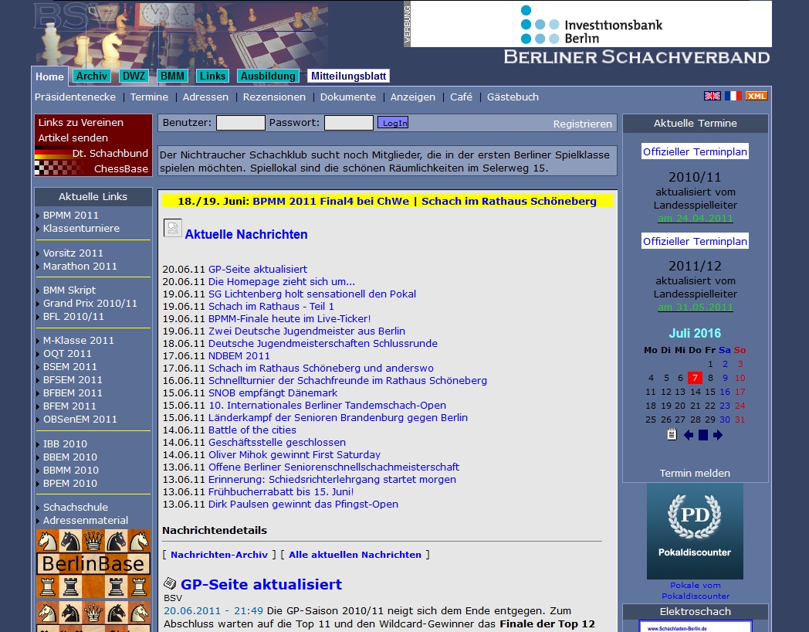Click into the Passwort field
This screenshot has height=632, width=809.
pyautogui.click(x=348, y=123)
